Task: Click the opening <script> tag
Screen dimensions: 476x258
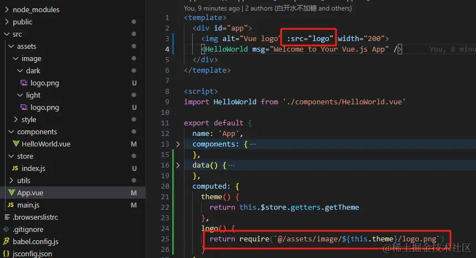Action: coord(201,91)
